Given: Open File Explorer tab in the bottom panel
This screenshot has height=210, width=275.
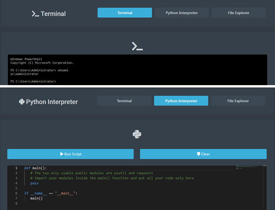Looking at the screenshot, I should [238, 101].
